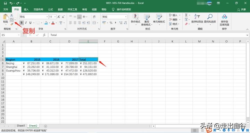
Task: Click the Clear eraser icon
Action: coord(186,24)
